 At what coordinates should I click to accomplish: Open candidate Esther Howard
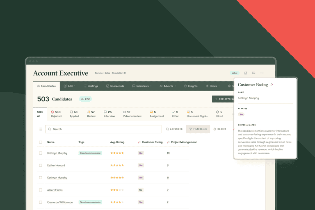56,165
